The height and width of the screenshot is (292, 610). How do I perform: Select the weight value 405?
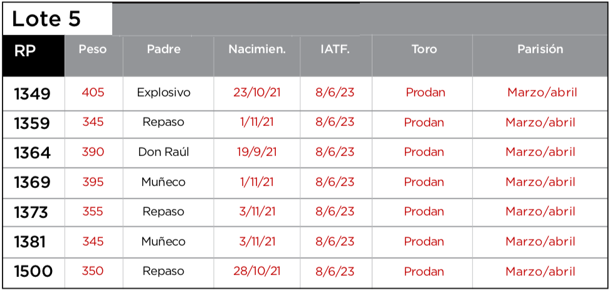[93, 93]
